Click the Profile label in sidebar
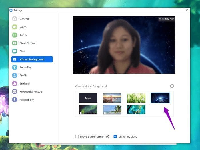The height and width of the screenshot is (150, 200). coord(23,76)
